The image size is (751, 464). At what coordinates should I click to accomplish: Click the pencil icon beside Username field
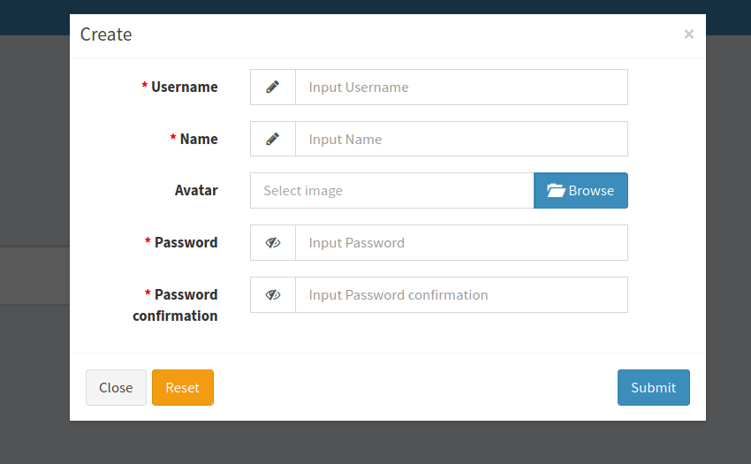pos(273,87)
